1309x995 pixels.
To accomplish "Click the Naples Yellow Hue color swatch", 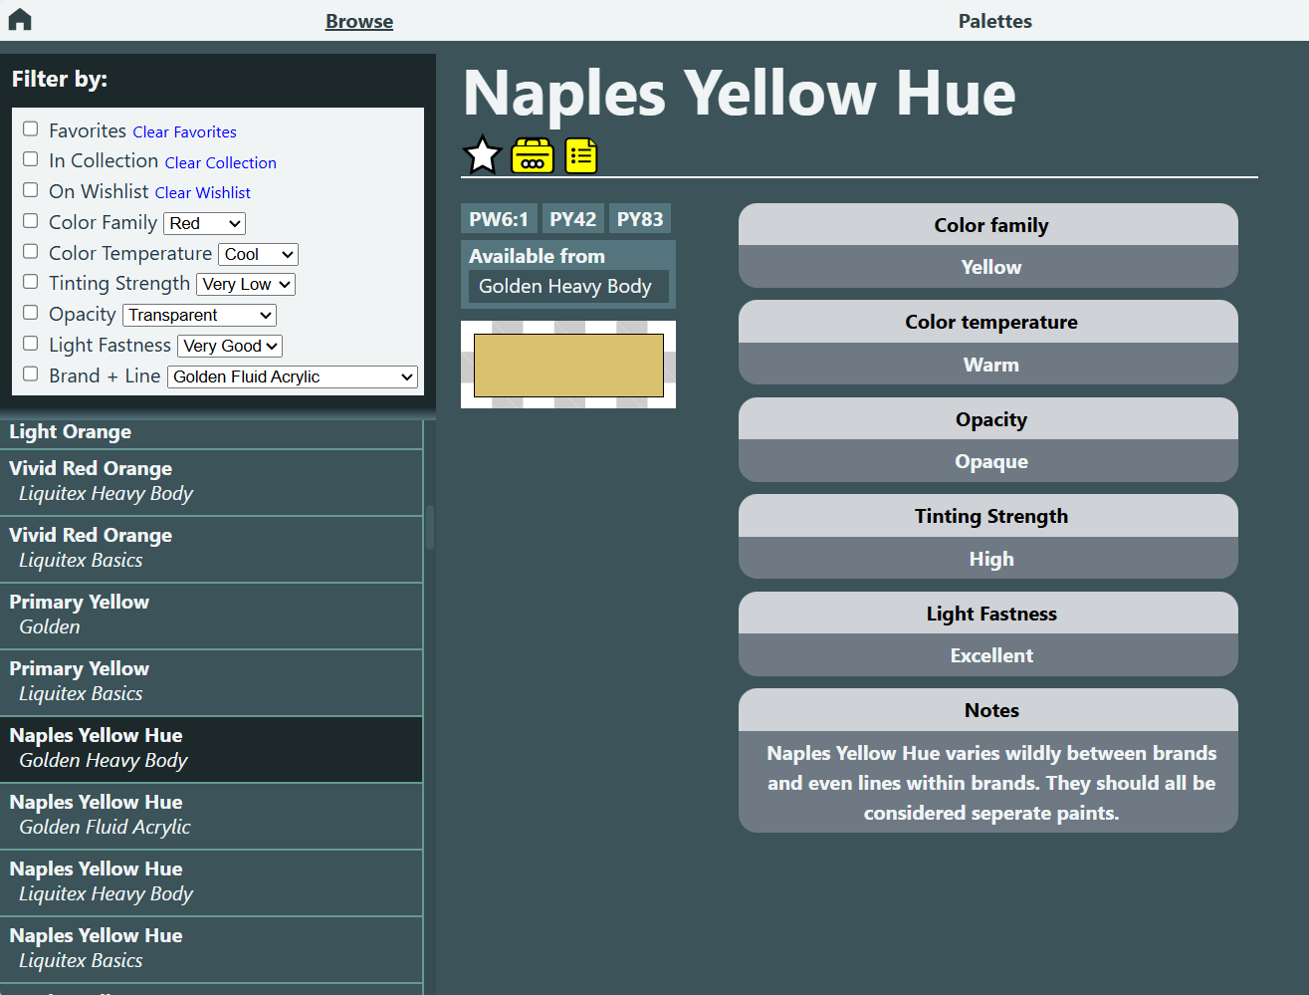I will (x=568, y=365).
